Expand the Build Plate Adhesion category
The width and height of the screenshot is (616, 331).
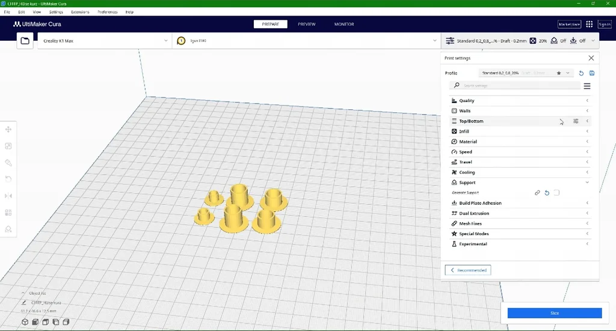[x=520, y=203]
